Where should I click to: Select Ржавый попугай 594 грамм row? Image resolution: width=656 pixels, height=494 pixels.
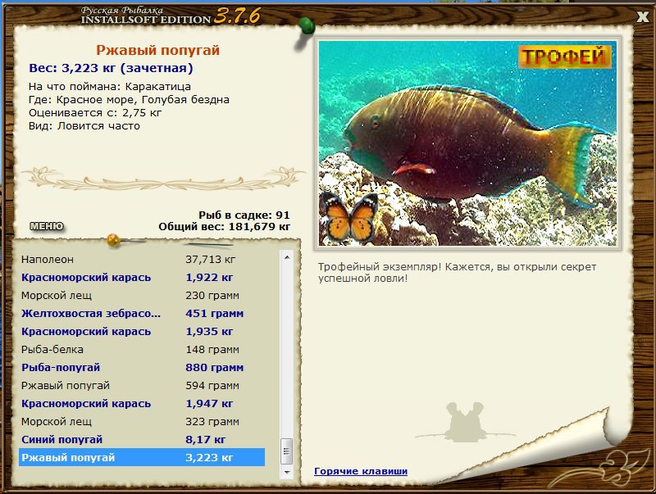(x=142, y=385)
